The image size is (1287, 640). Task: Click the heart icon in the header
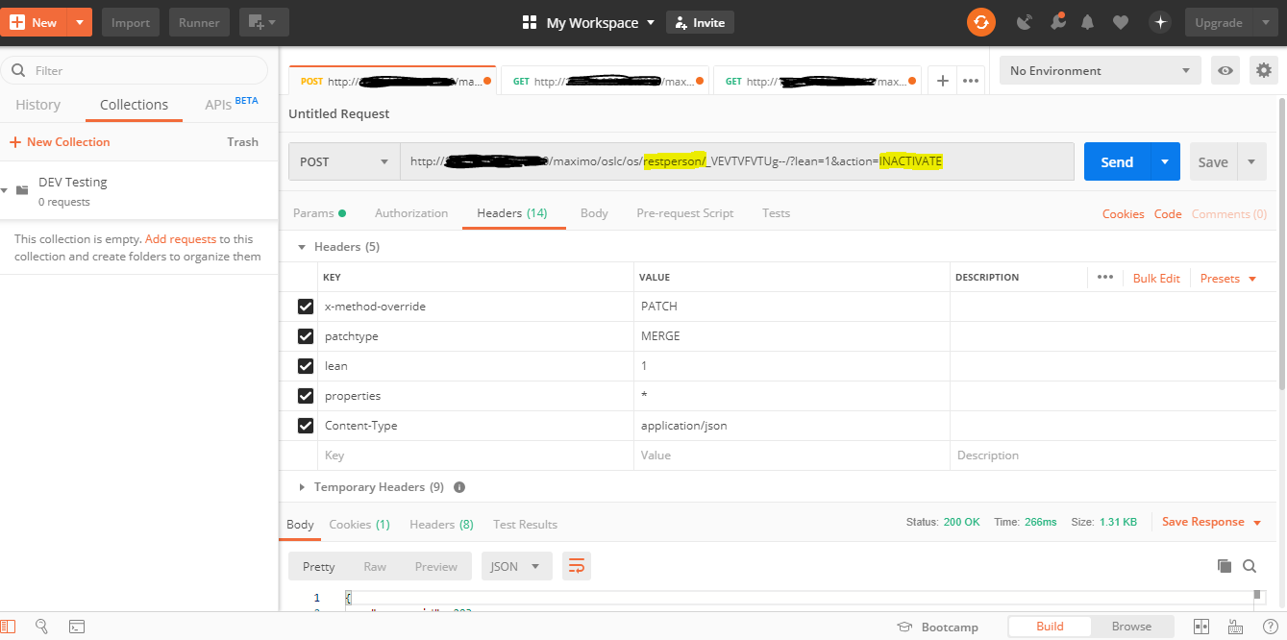click(1121, 21)
